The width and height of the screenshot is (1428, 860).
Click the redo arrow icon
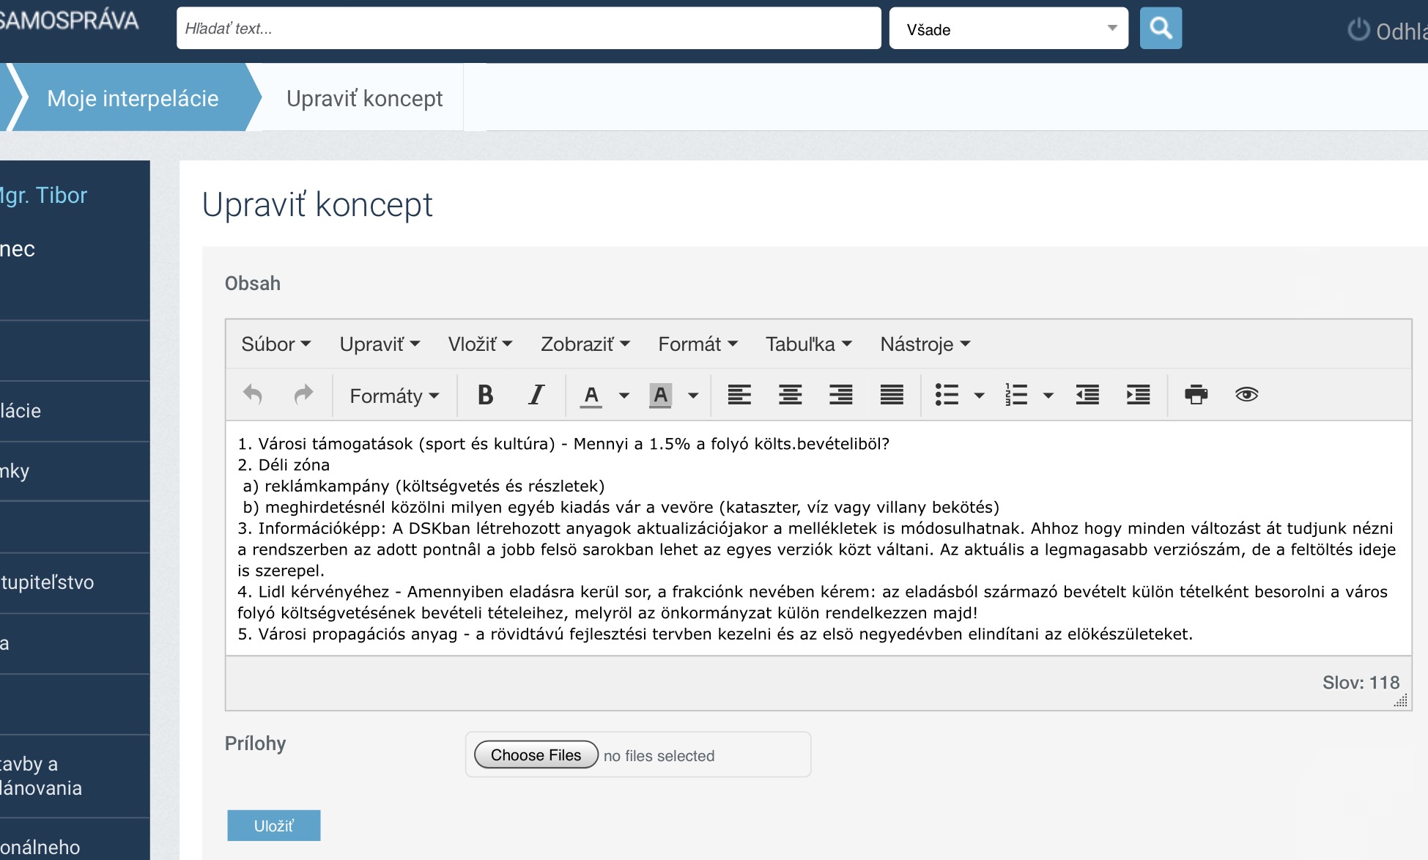303,395
